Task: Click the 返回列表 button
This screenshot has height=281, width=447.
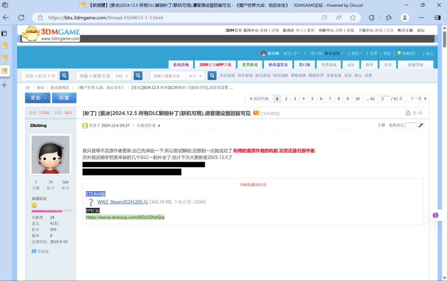Action: tap(259, 99)
